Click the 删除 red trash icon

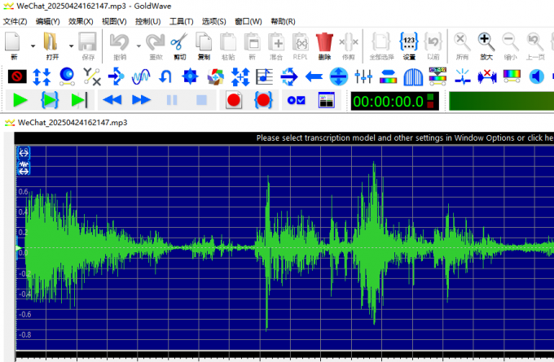(324, 42)
